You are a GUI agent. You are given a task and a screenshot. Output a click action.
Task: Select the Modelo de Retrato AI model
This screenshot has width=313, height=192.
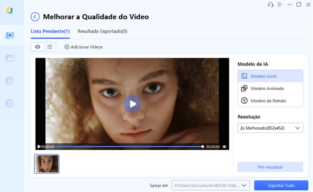coord(270,101)
